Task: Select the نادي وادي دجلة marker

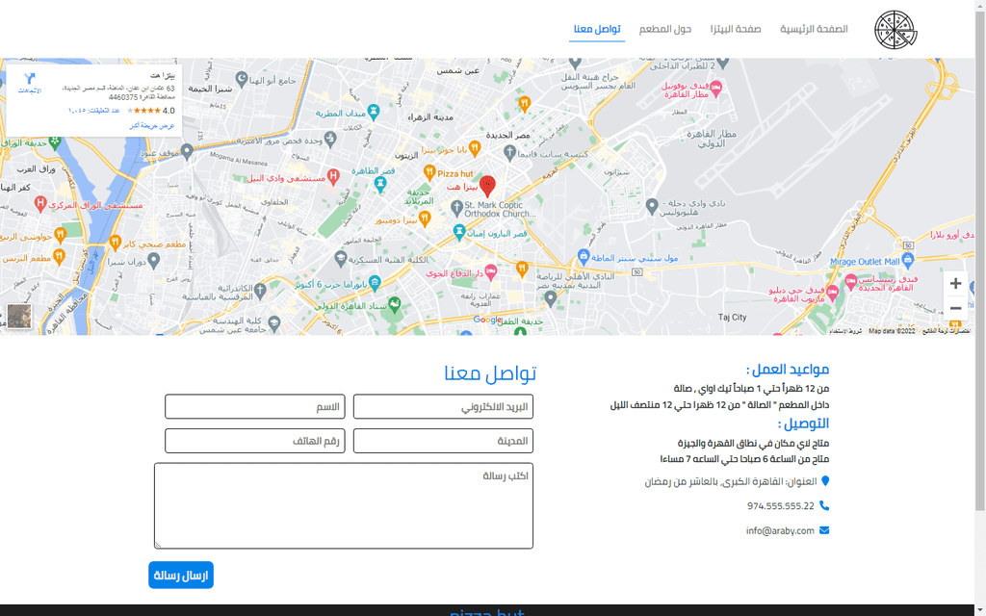Action: point(652,205)
